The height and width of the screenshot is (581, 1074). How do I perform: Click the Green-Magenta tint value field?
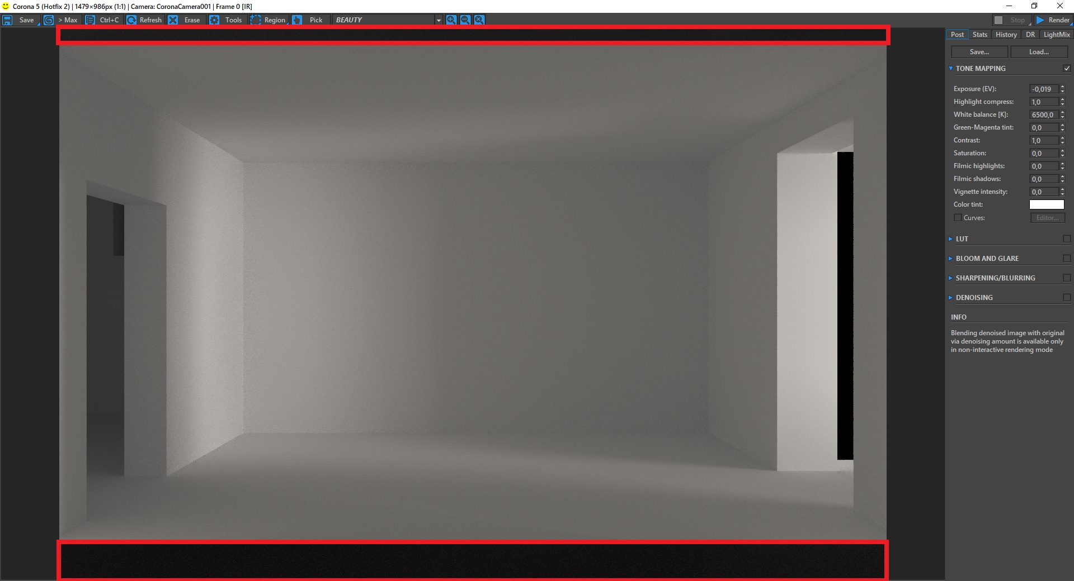[x=1044, y=127]
